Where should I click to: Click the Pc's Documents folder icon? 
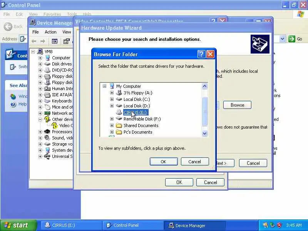pos(119,132)
